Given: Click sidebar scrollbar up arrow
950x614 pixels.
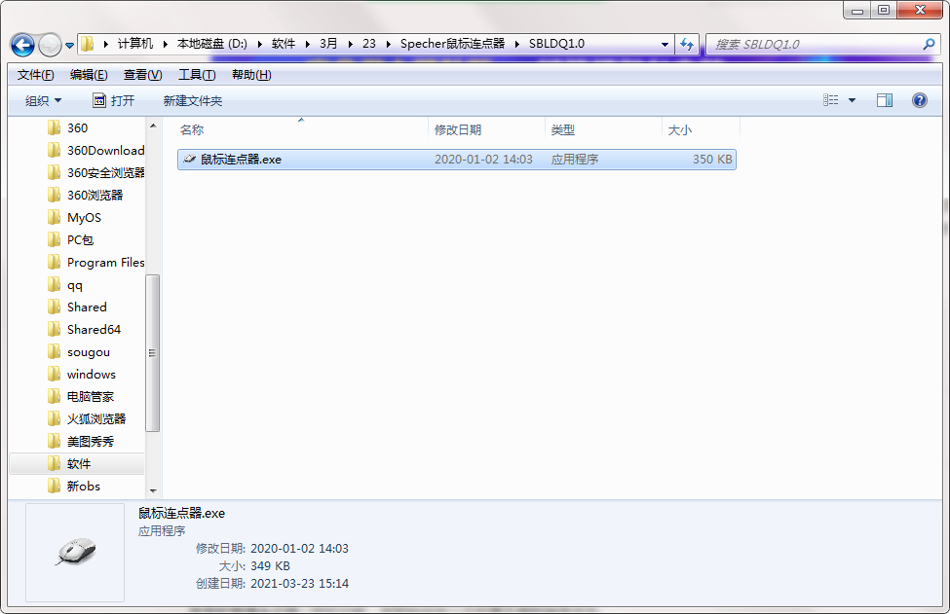Looking at the screenshot, I should 153,126.
